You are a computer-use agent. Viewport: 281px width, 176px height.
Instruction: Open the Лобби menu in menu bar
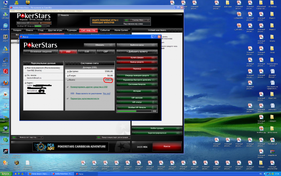coord(13,11)
